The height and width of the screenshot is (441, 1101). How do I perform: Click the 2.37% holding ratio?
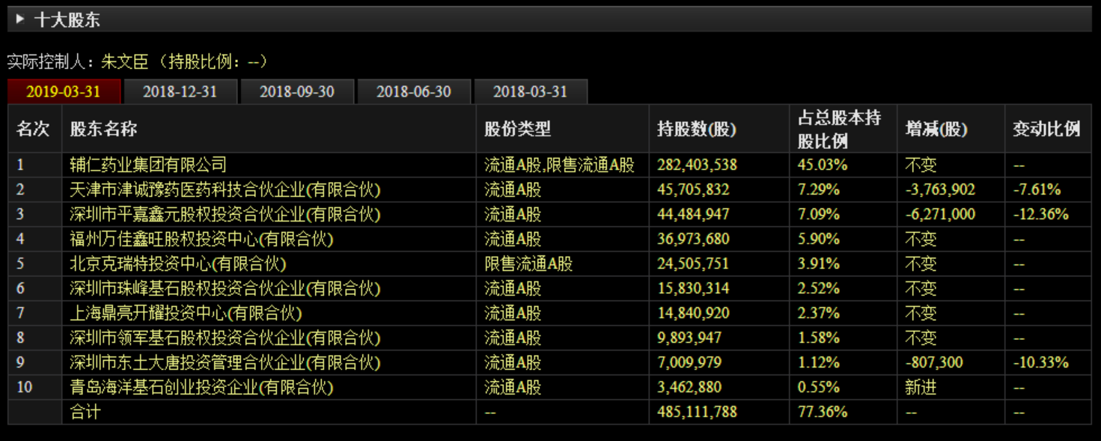point(819,313)
